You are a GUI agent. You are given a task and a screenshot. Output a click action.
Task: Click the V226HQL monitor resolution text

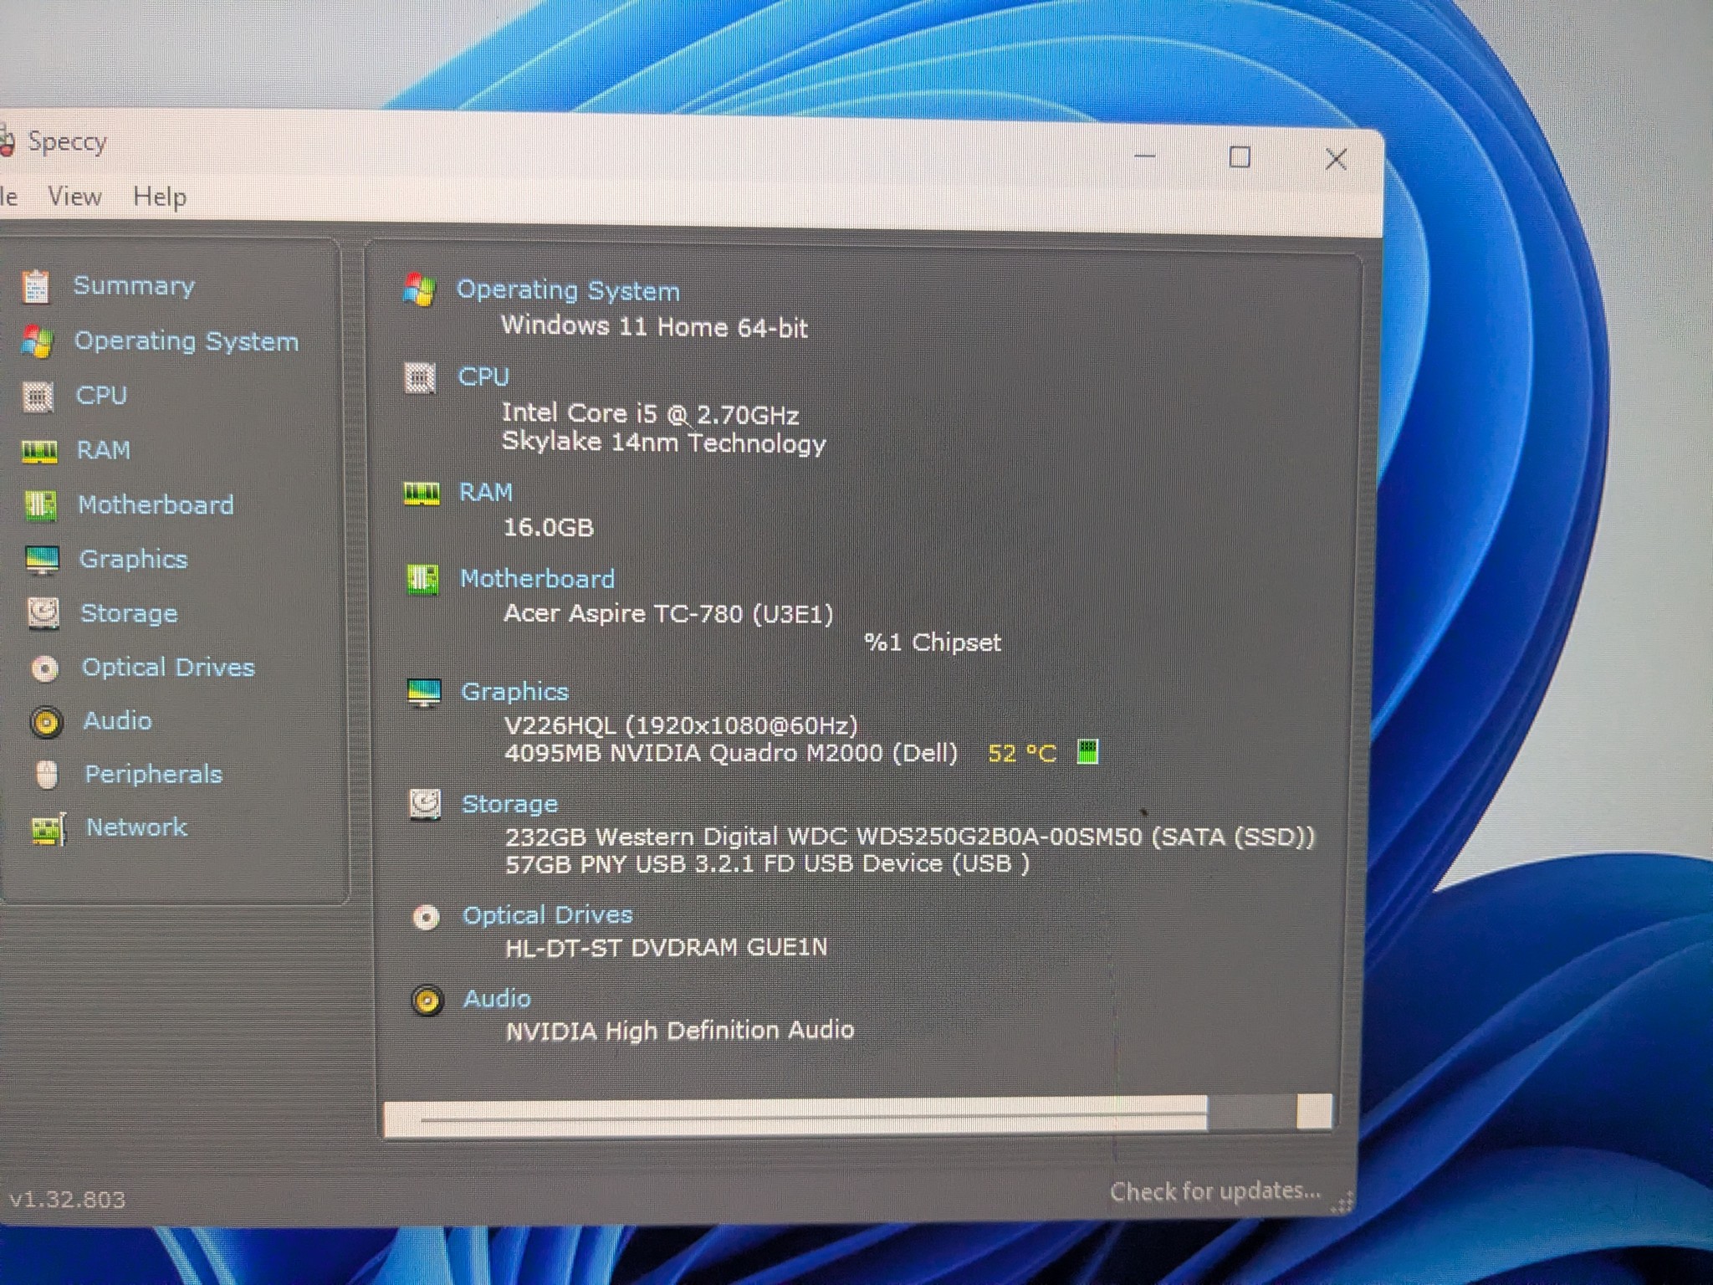tap(681, 724)
